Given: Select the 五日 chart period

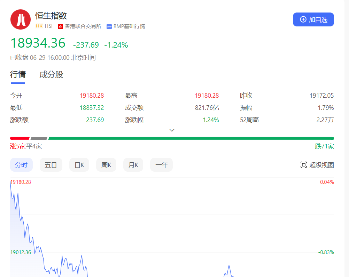Looking at the screenshot, I should 51,165.
